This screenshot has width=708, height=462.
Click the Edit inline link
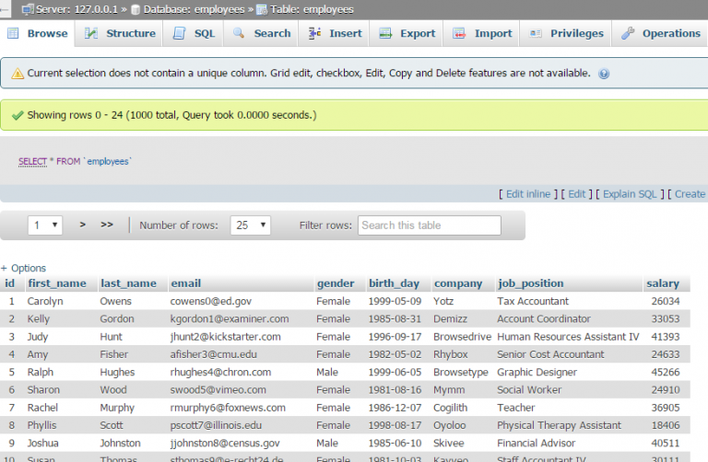click(528, 194)
